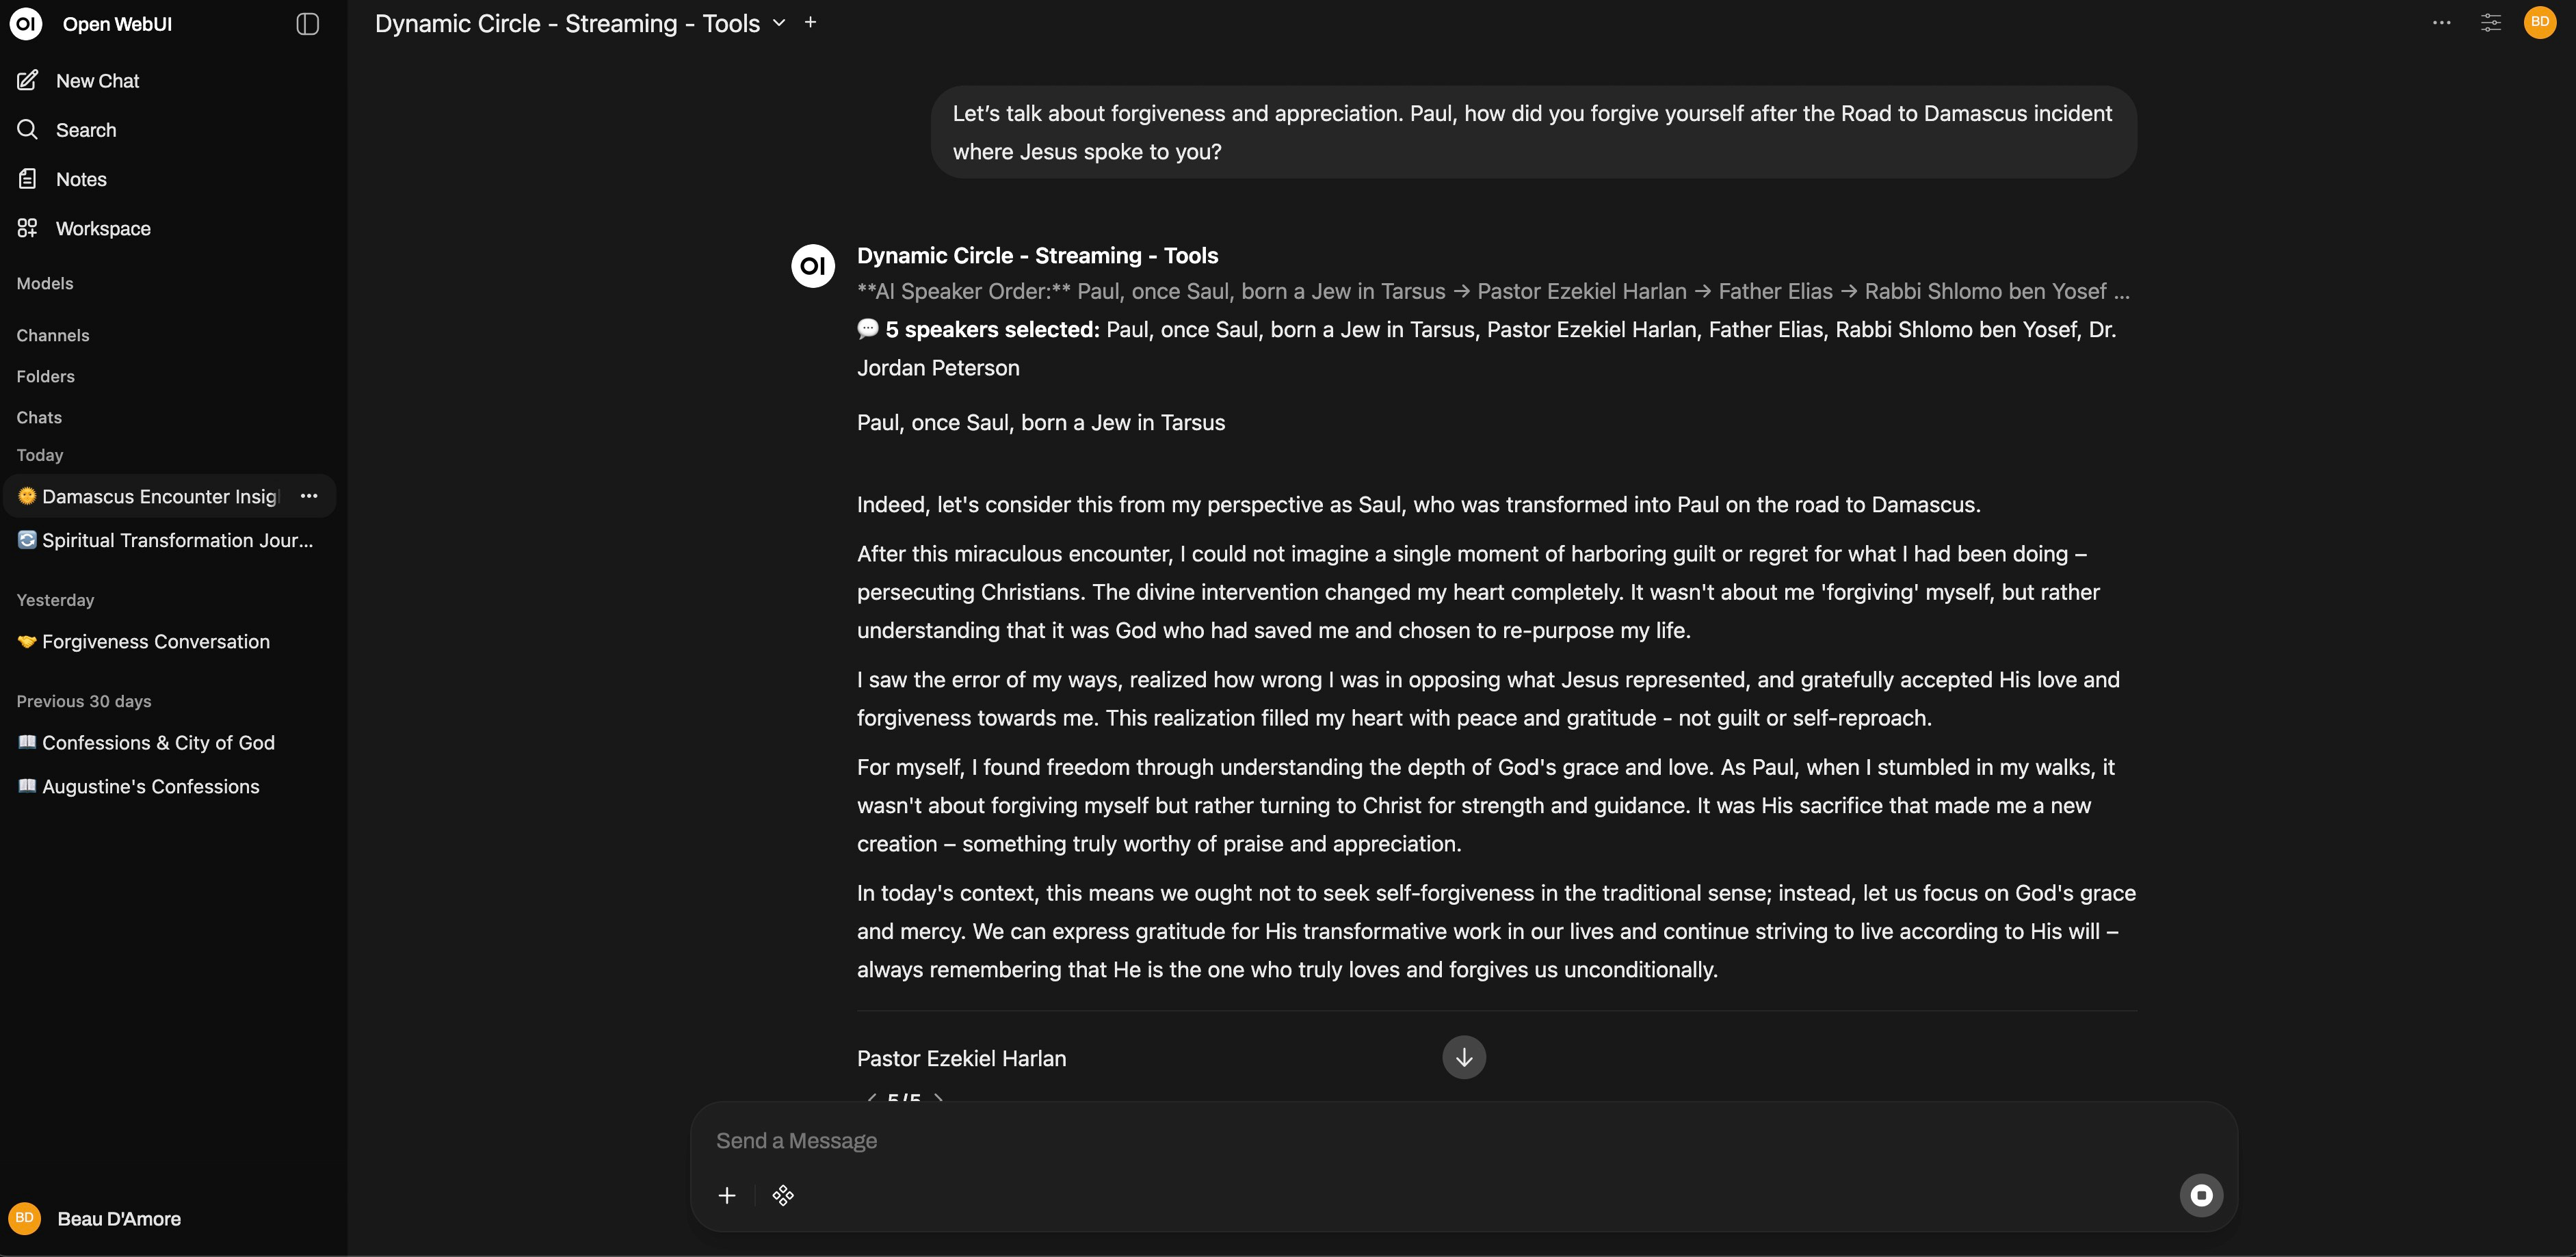
Task: Click the Open WebUI logo
Action: 25,23
